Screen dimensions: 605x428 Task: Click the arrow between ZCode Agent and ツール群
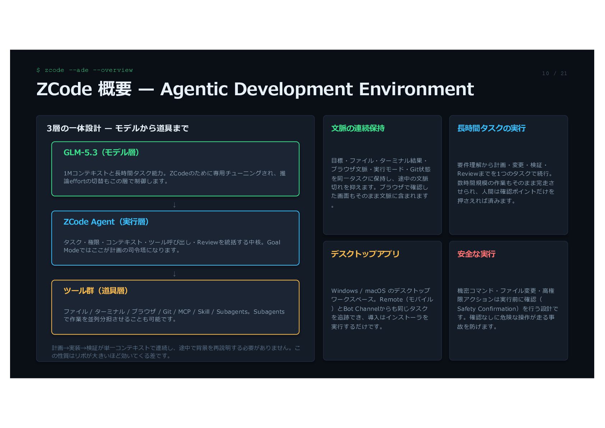pyautogui.click(x=175, y=274)
